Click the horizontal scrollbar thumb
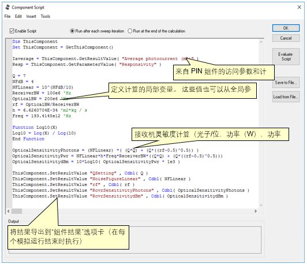The image size is (307, 264). click(x=17, y=211)
